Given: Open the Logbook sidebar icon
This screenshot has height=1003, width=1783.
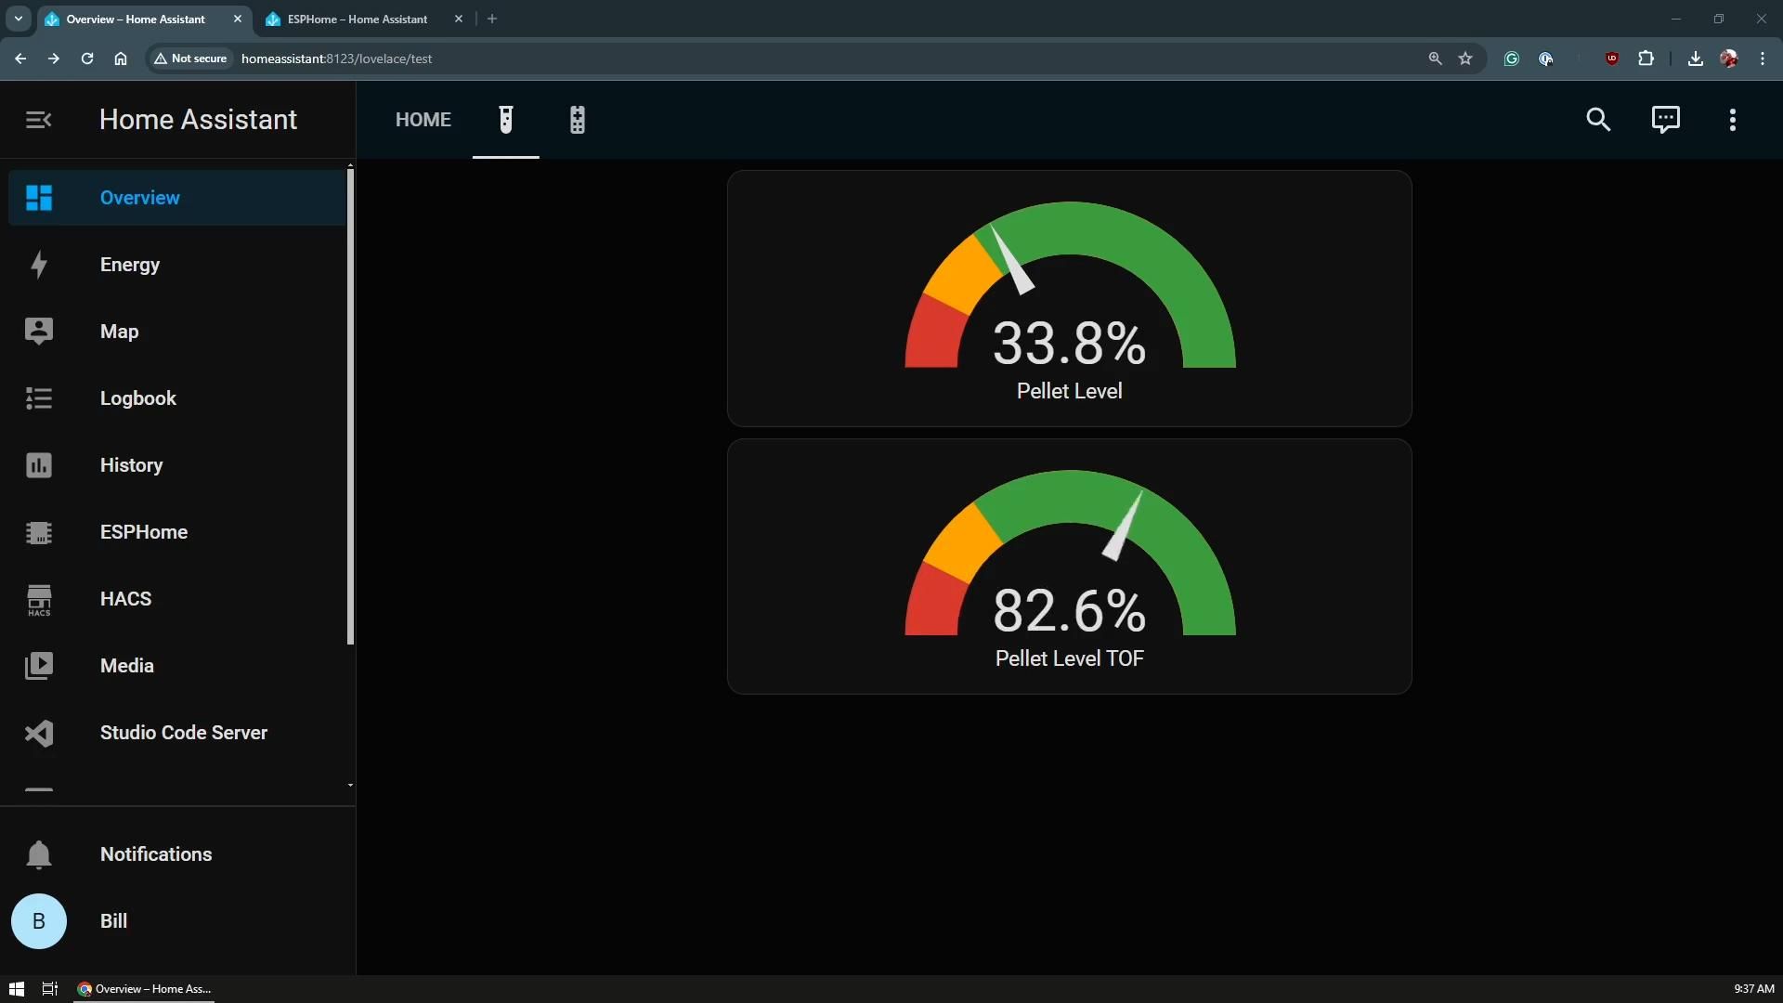Looking at the screenshot, I should pyautogui.click(x=38, y=398).
